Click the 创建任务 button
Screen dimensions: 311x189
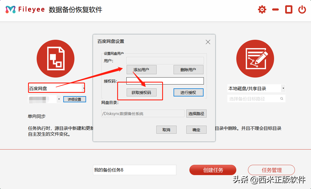pyautogui.click(x=213, y=170)
